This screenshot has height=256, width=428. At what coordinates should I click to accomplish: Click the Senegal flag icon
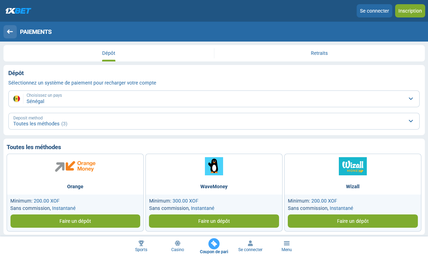16,99
